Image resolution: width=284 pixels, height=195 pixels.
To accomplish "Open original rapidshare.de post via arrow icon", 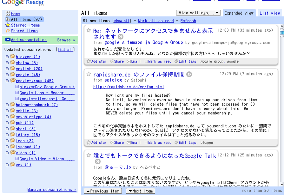I will pos(189,74).
